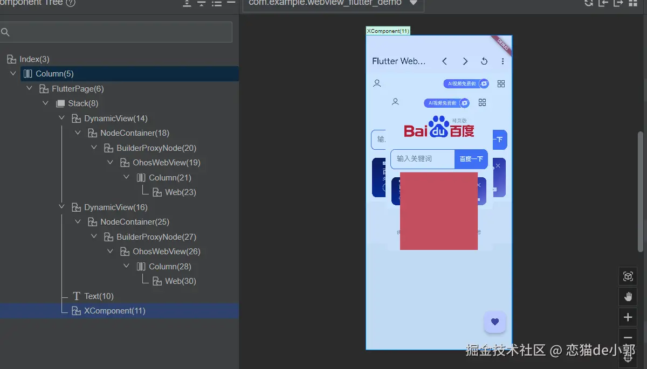Collapse the OhosWebView(19) node arrow
The width and height of the screenshot is (647, 369).
point(111,162)
